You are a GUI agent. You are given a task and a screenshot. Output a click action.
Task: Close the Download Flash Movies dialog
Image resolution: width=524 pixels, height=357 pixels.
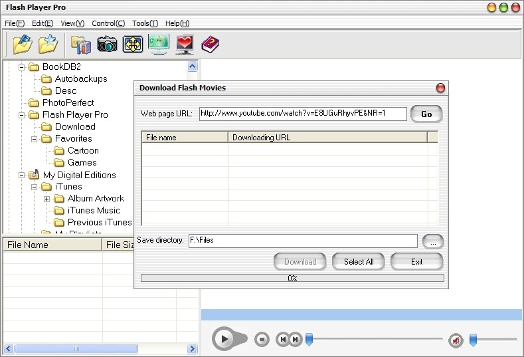[x=440, y=88]
